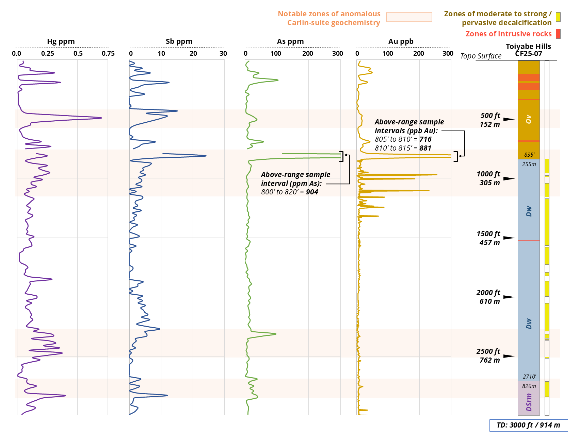Screen dimensions: 579x435
Task: Click the red intrusive rocks legend swatch
Action: [x=558, y=34]
